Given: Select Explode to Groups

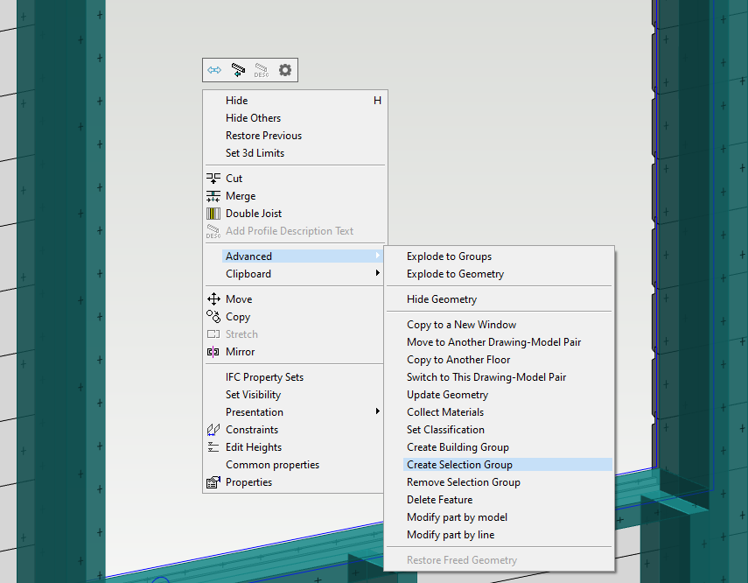Looking at the screenshot, I should [449, 256].
